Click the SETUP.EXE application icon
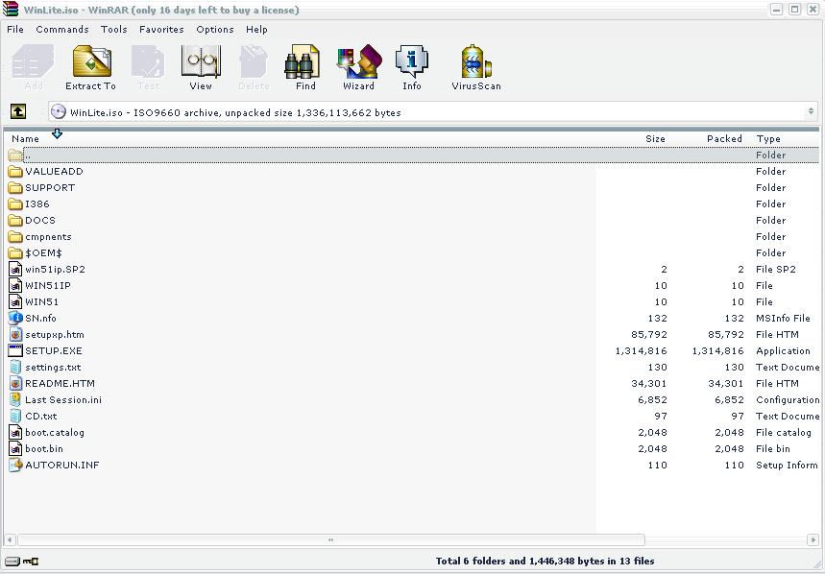Image resolution: width=825 pixels, height=574 pixels. coord(15,350)
